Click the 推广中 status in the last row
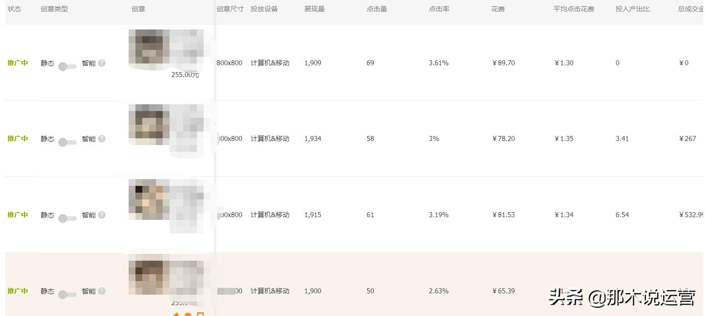Screen dimensions: 705x316 [18, 291]
